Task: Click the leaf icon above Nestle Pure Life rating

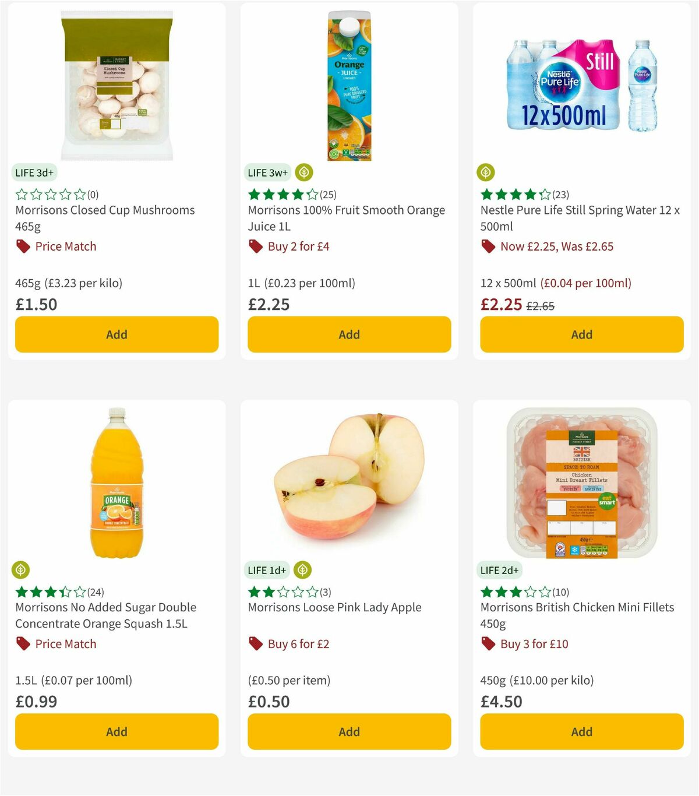Action: 486,172
